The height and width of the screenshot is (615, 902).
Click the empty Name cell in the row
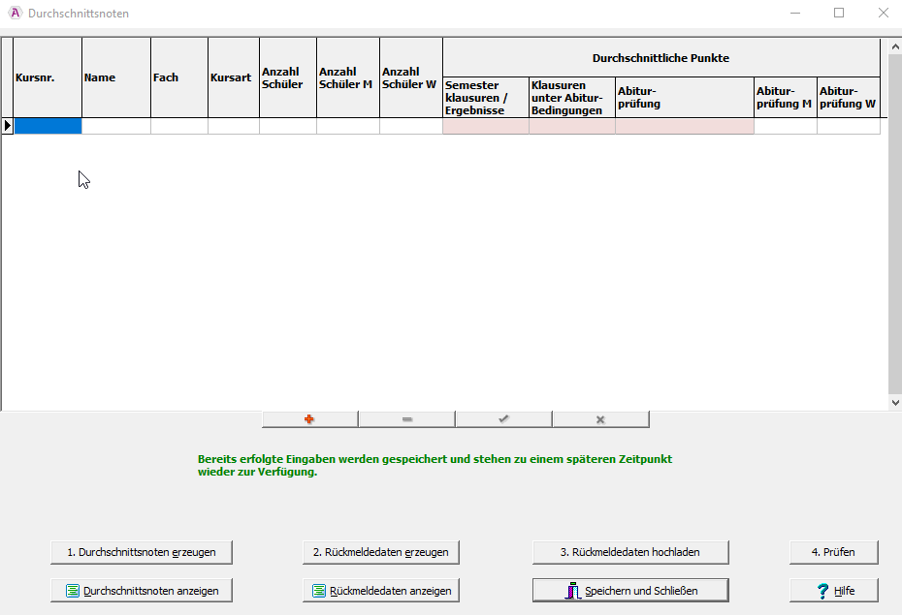click(116, 126)
